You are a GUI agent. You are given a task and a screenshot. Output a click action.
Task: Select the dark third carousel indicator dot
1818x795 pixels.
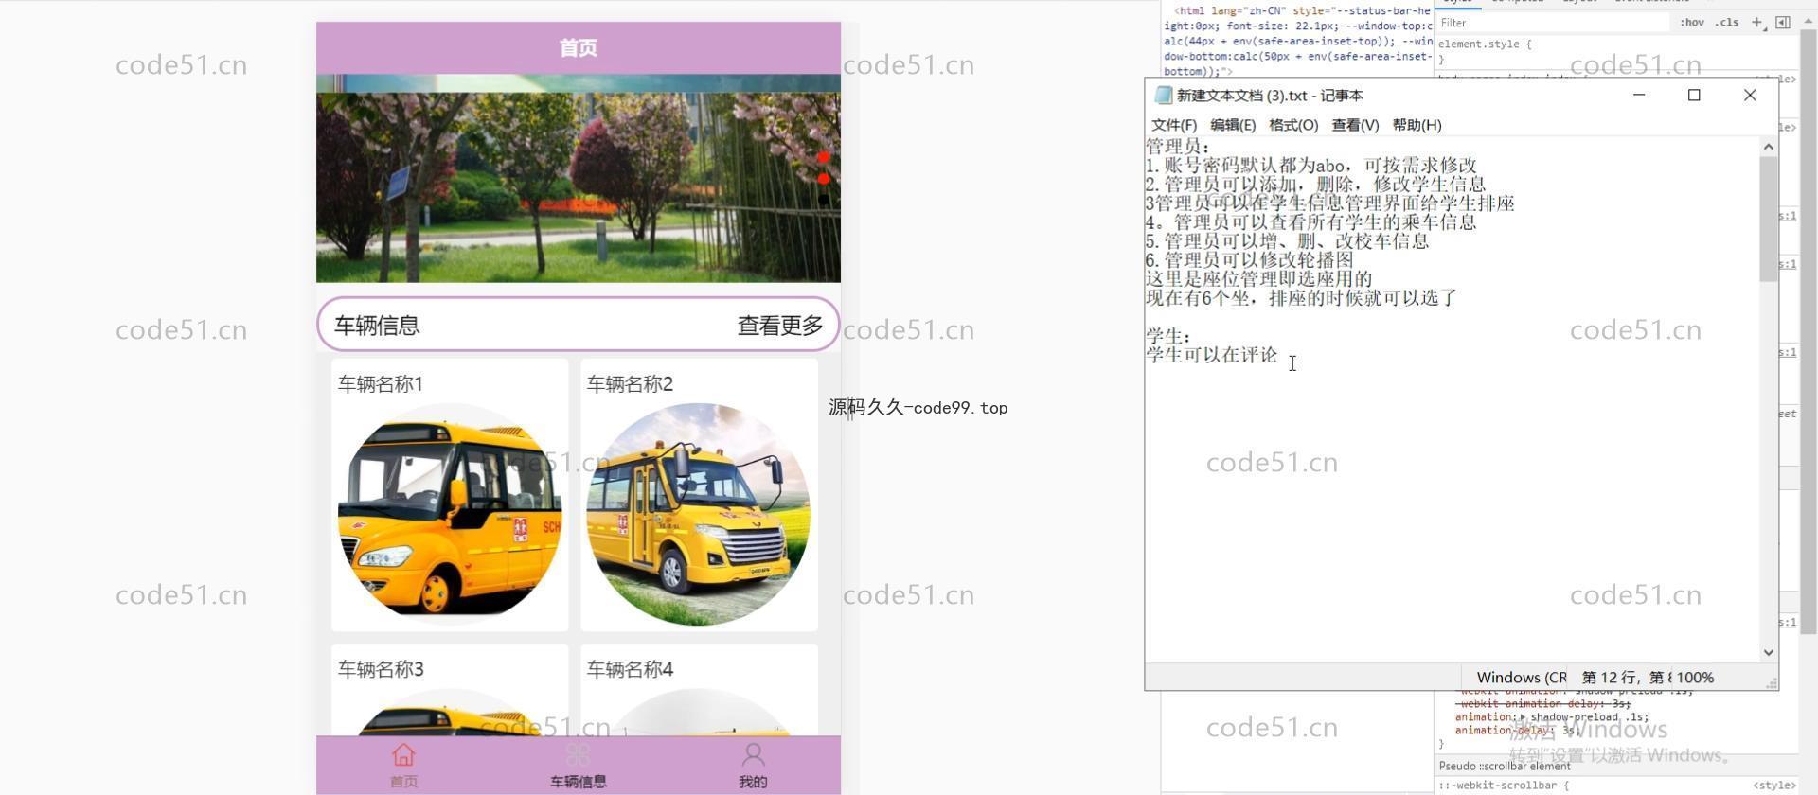click(x=824, y=200)
